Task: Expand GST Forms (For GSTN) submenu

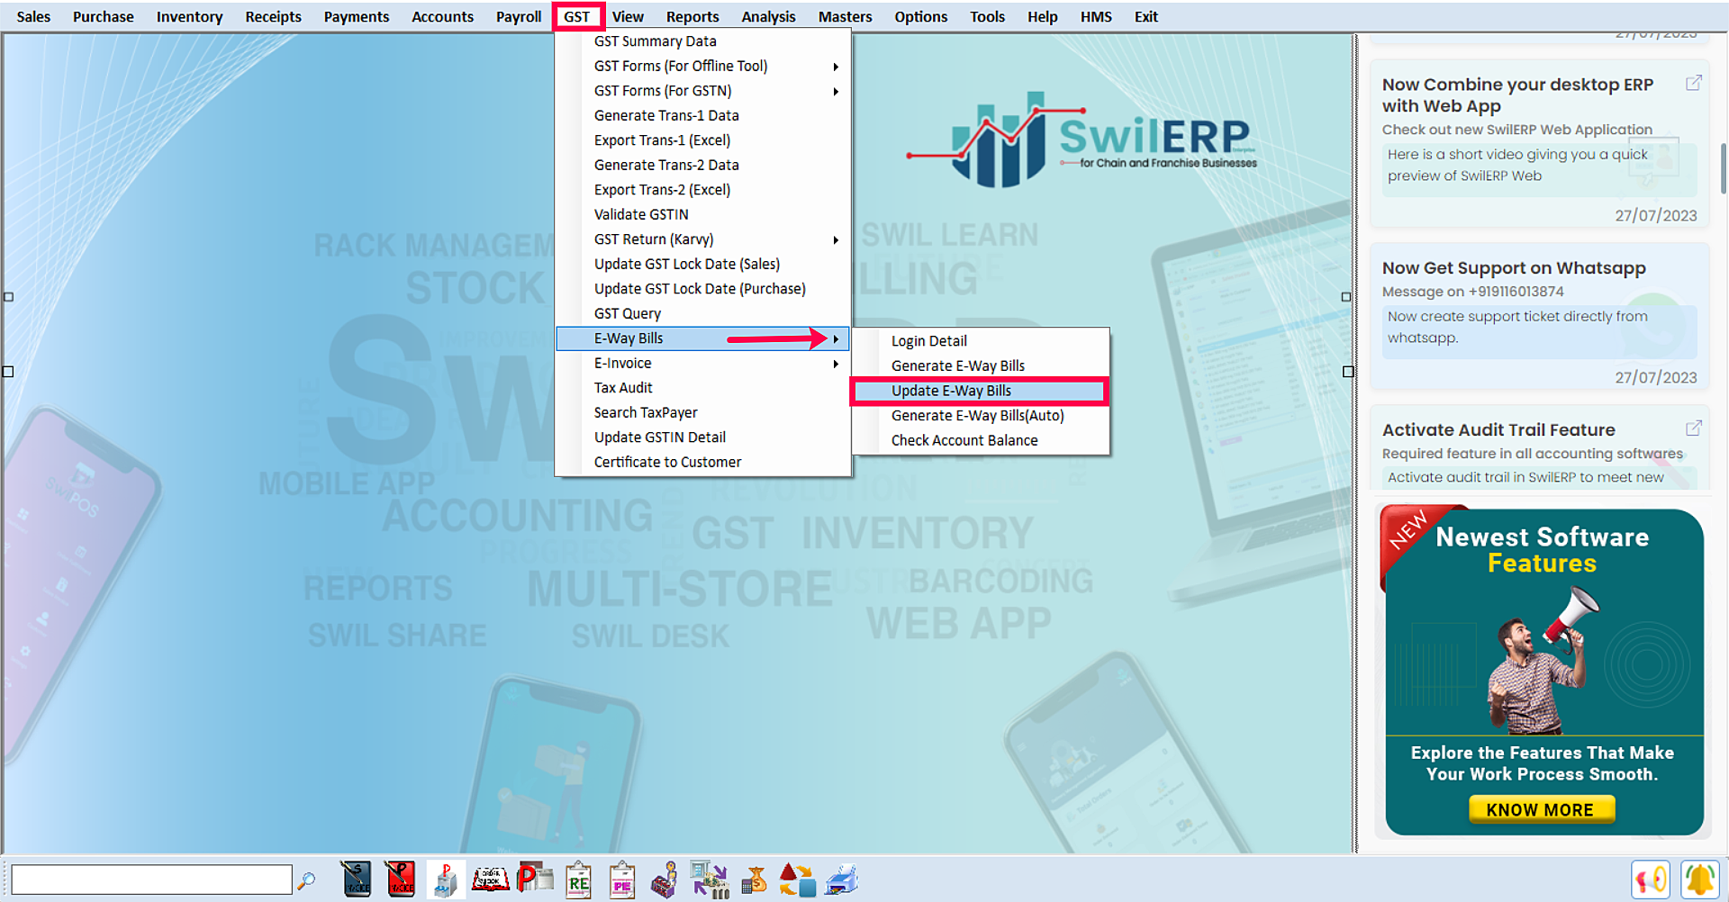Action: [702, 91]
